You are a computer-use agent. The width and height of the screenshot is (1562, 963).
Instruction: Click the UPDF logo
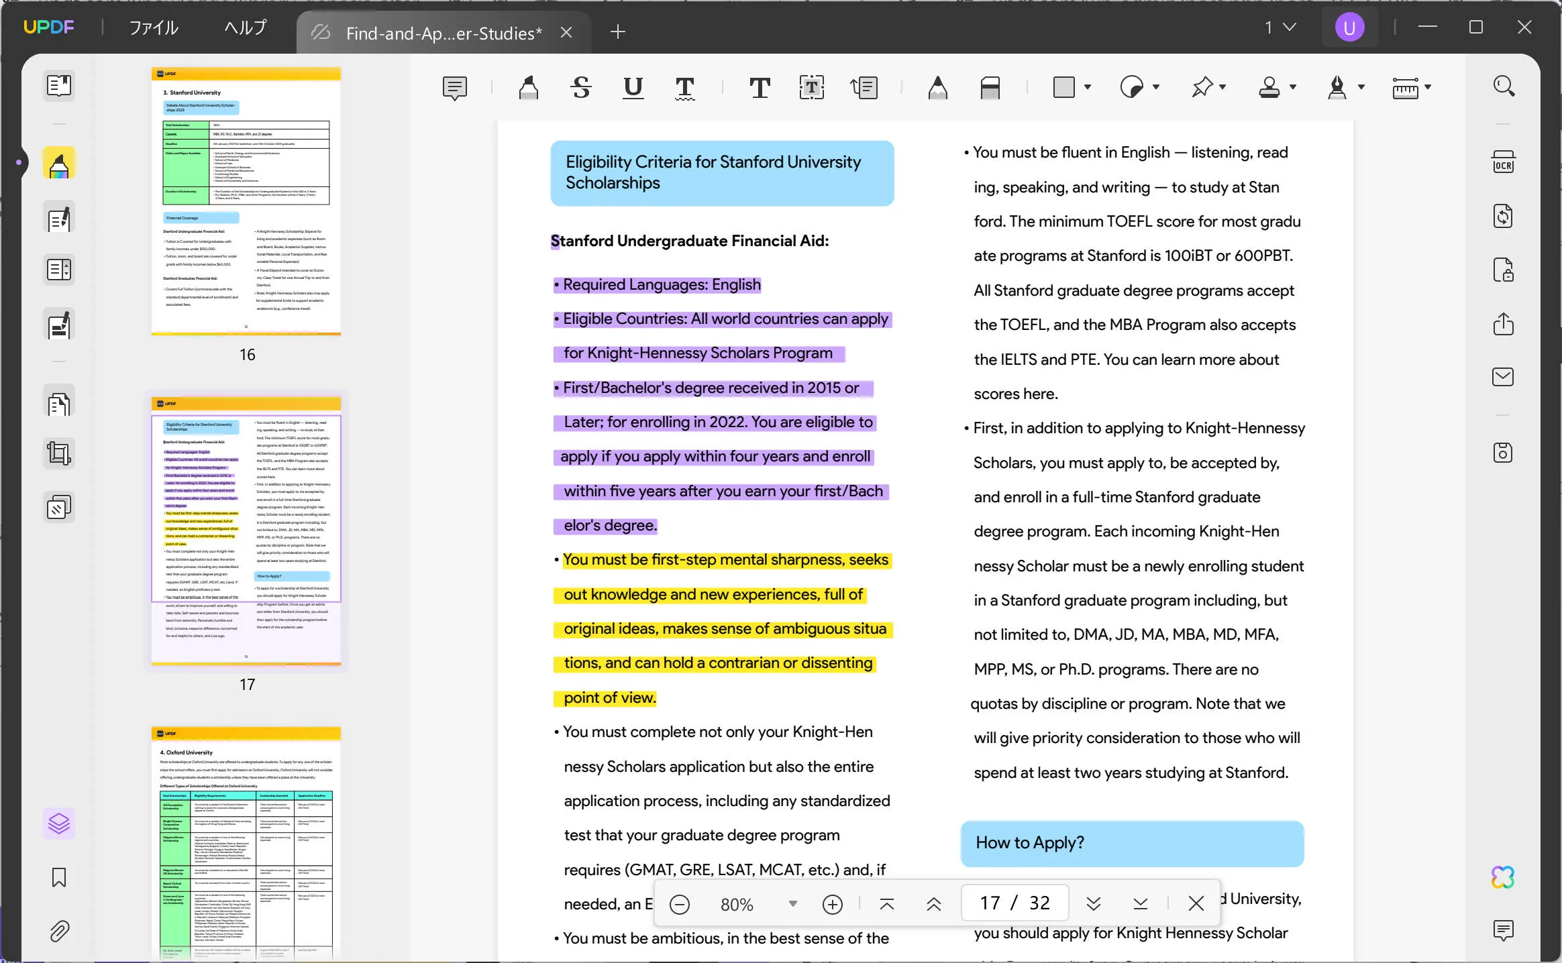pyautogui.click(x=49, y=27)
